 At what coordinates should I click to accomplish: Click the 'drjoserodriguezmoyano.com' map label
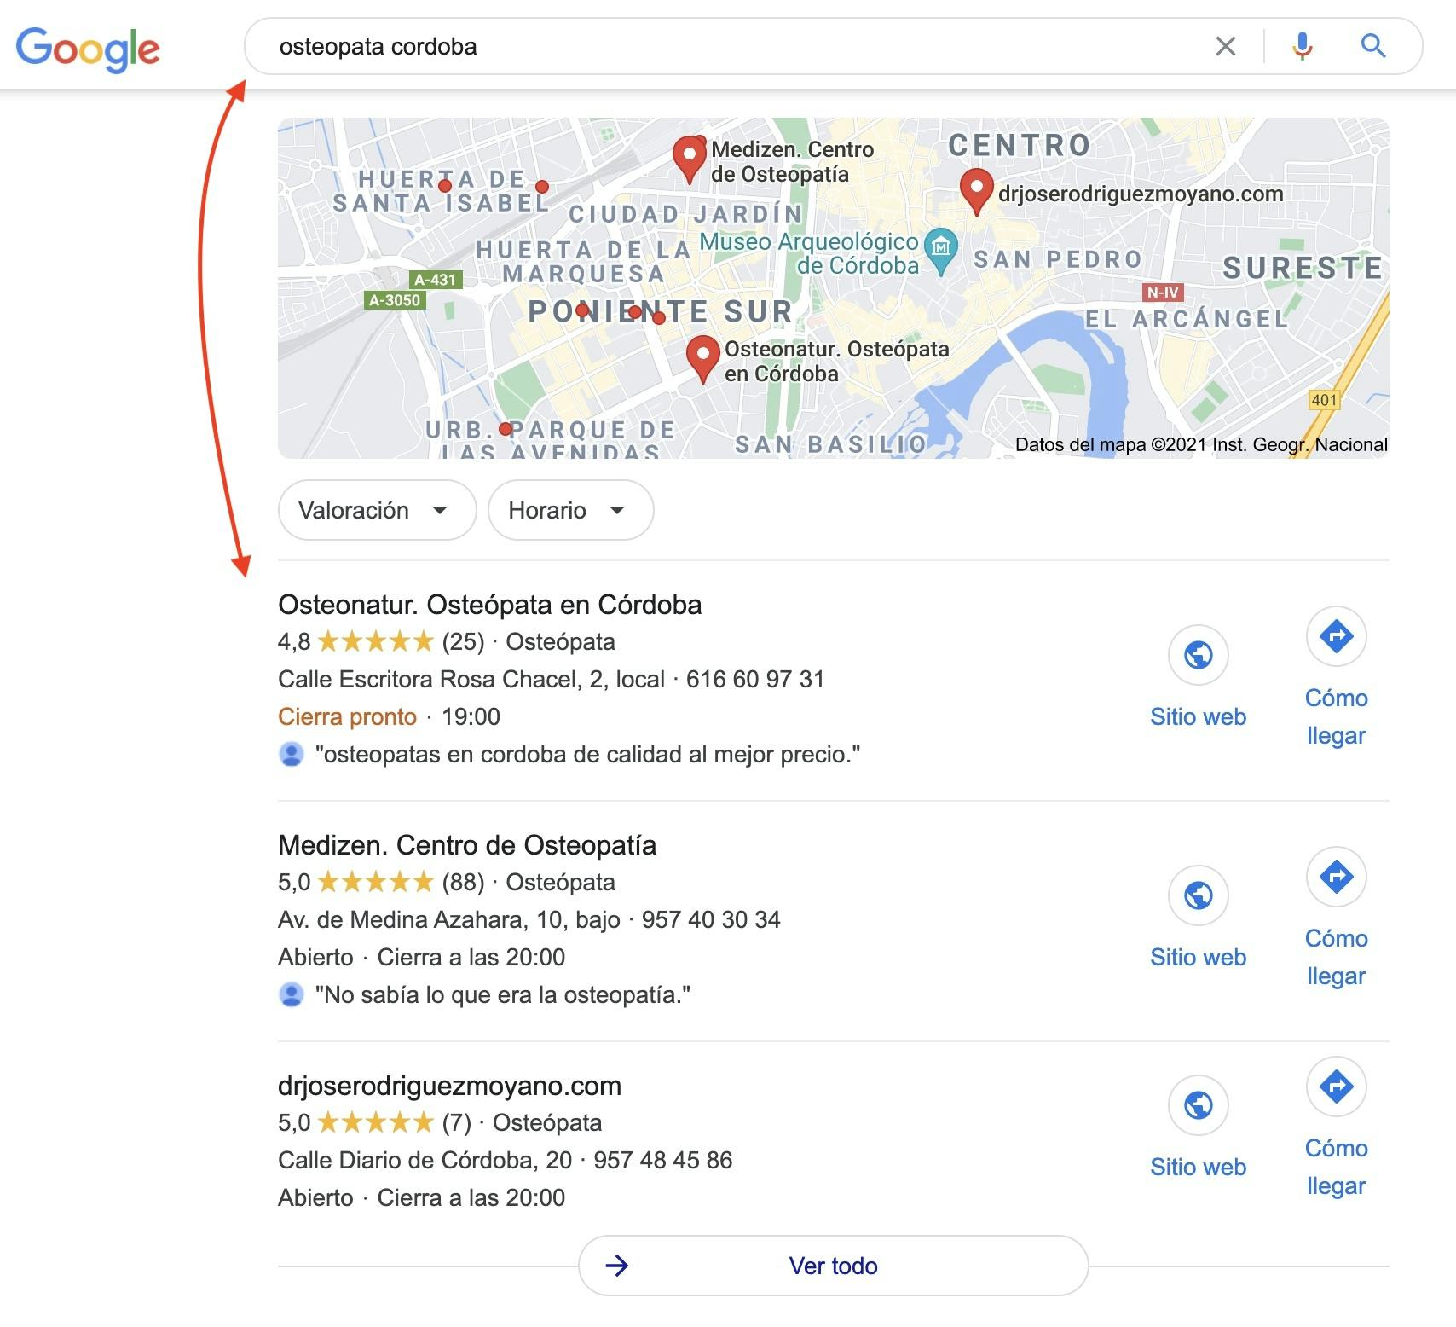click(1141, 194)
